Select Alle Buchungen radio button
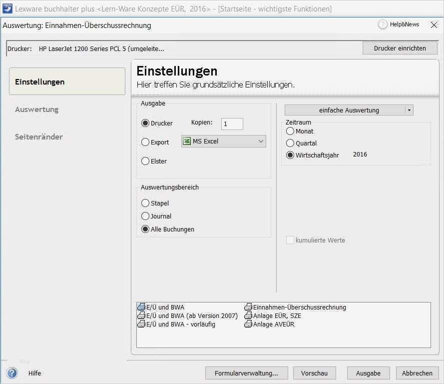 click(x=145, y=229)
